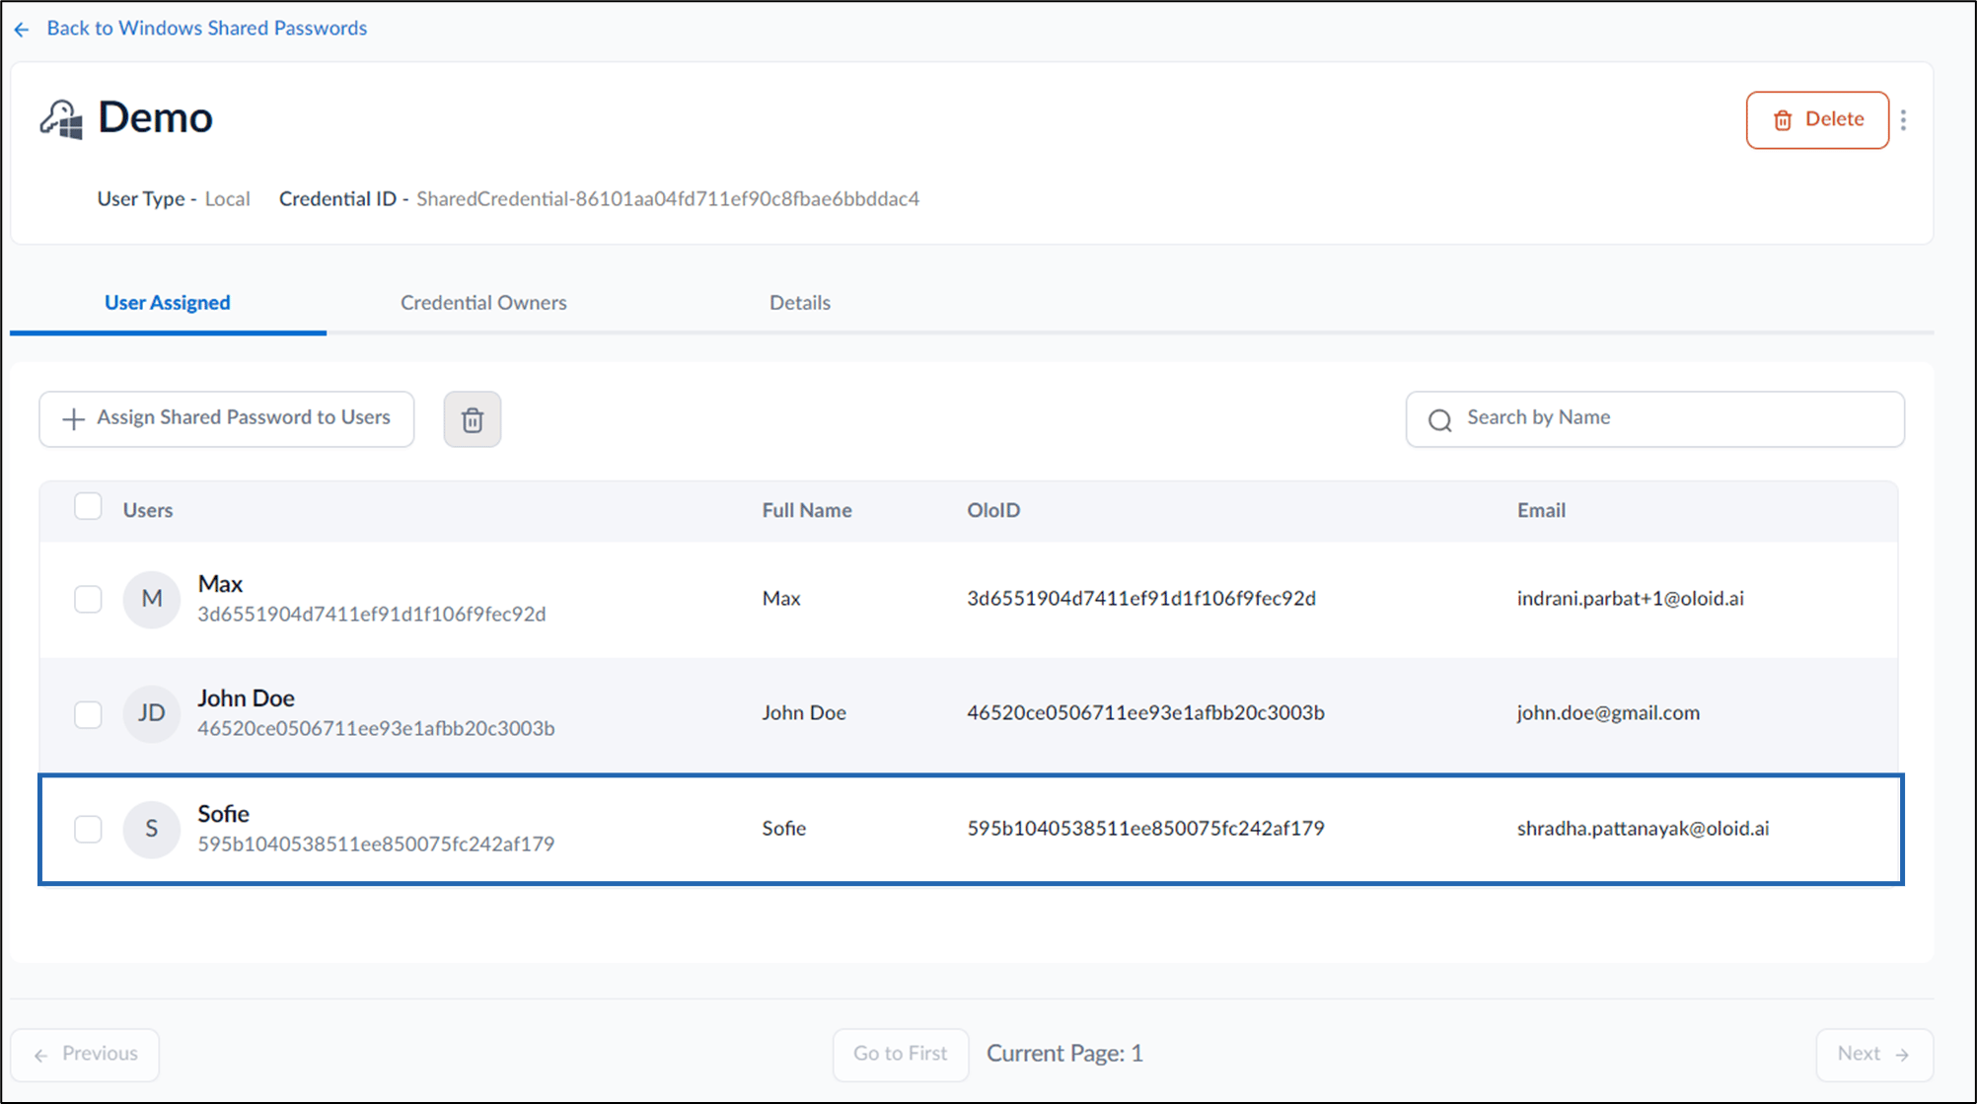Click the red Delete button

(1817, 120)
